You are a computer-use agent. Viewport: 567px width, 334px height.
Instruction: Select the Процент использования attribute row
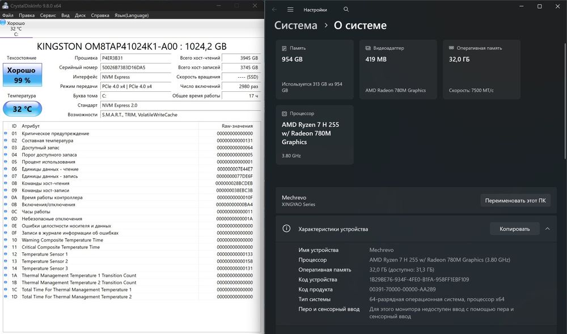[129, 162]
